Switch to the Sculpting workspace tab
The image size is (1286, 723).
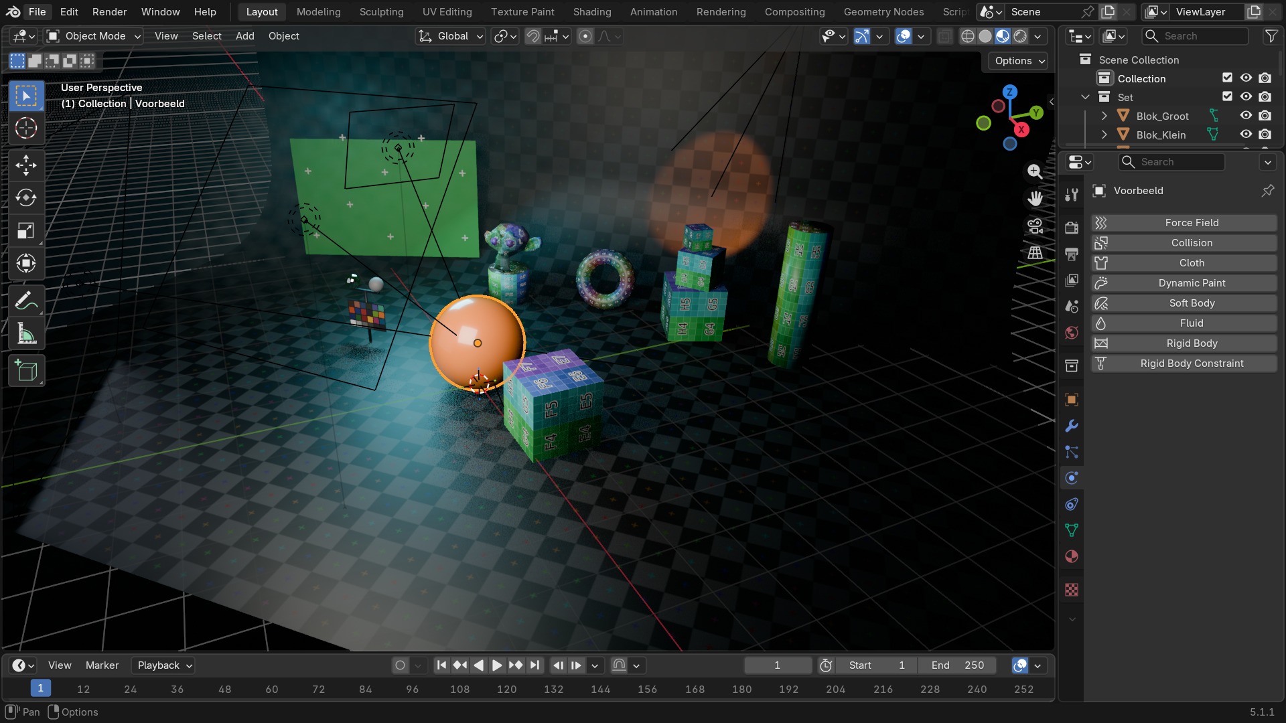(x=381, y=11)
